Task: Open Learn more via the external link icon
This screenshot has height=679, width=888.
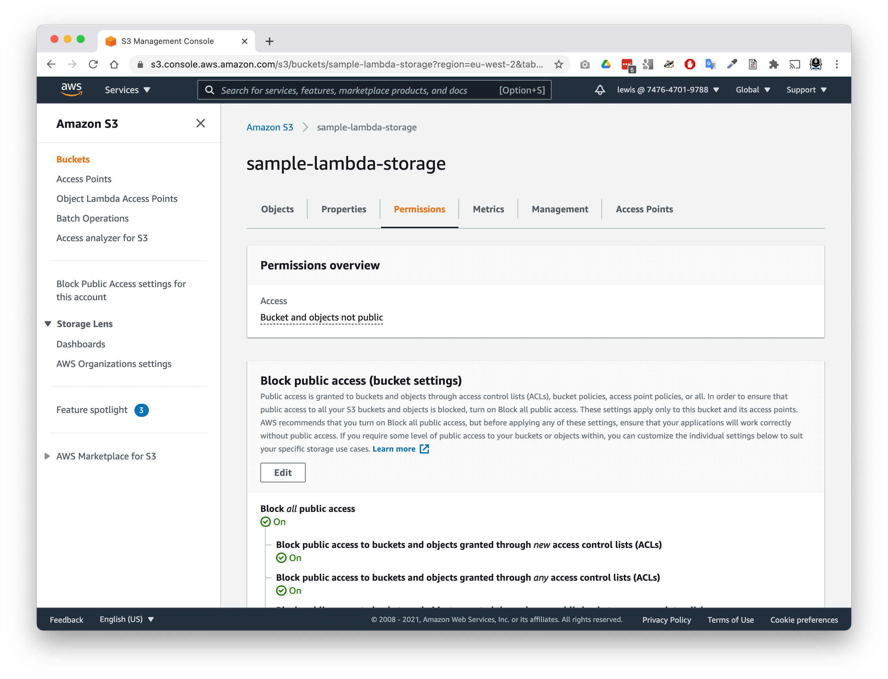Action: click(424, 449)
